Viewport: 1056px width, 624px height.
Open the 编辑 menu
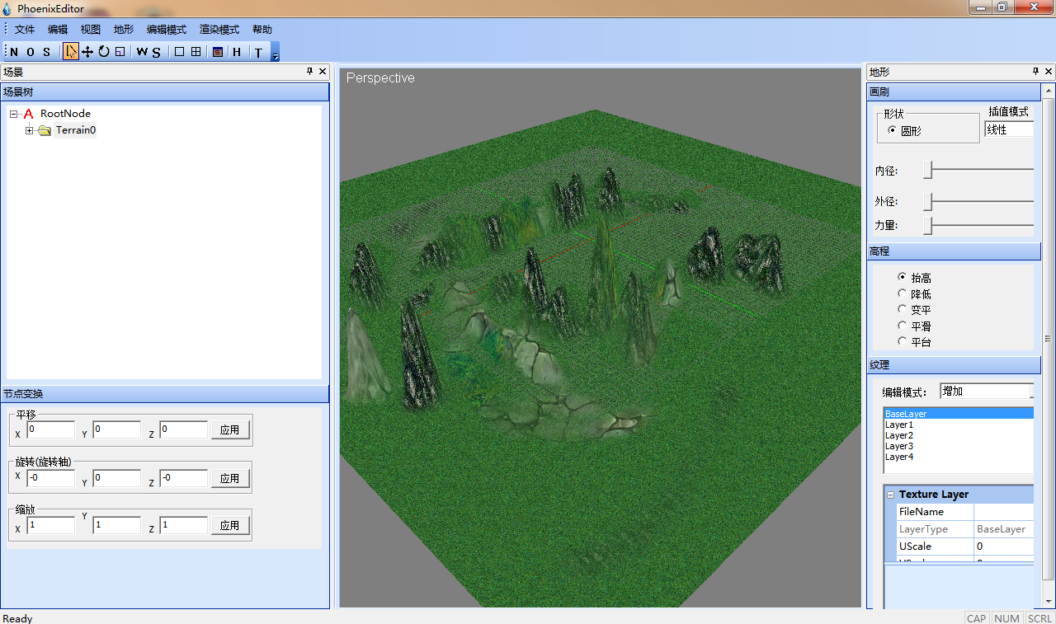point(58,29)
